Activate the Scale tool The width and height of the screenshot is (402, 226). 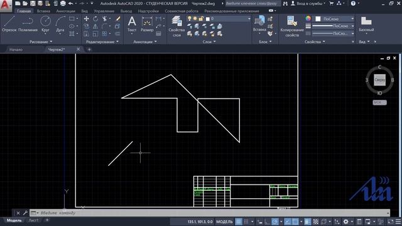point(95,33)
